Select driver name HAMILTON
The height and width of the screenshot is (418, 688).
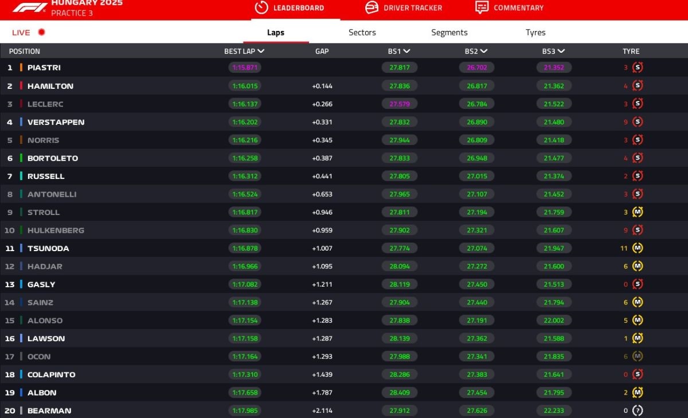[50, 86]
